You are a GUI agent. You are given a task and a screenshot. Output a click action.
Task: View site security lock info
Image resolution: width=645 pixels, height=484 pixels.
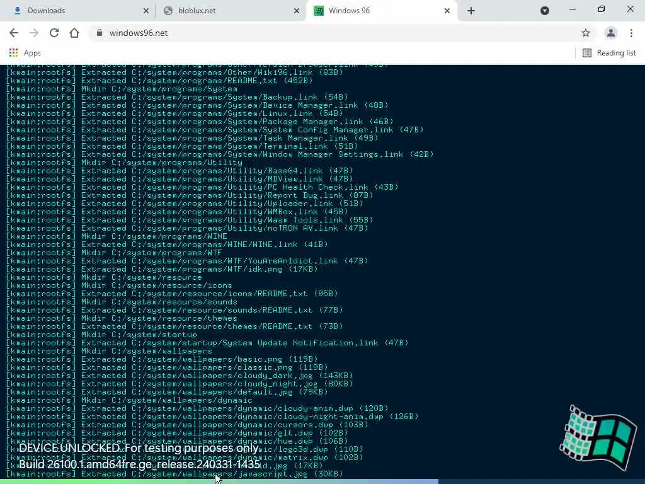(99, 33)
